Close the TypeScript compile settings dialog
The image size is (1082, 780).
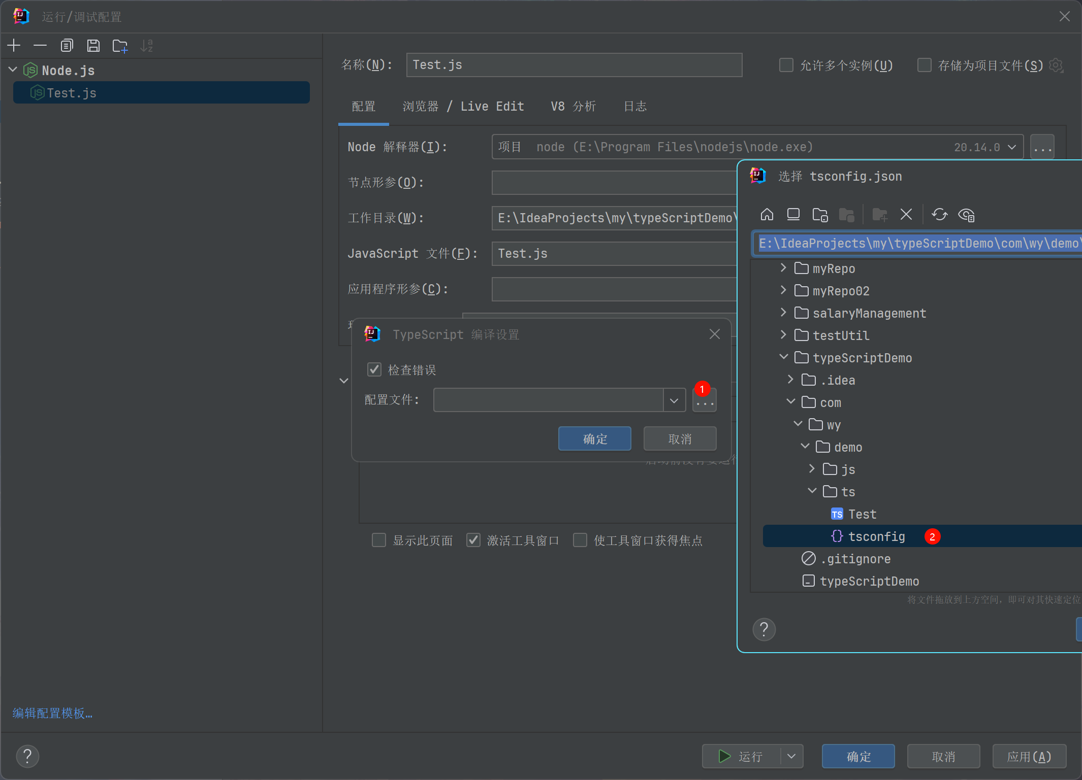pos(715,334)
